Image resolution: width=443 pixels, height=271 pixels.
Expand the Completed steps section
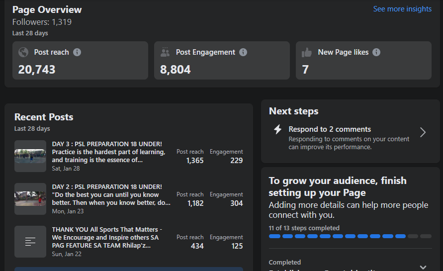click(x=423, y=267)
